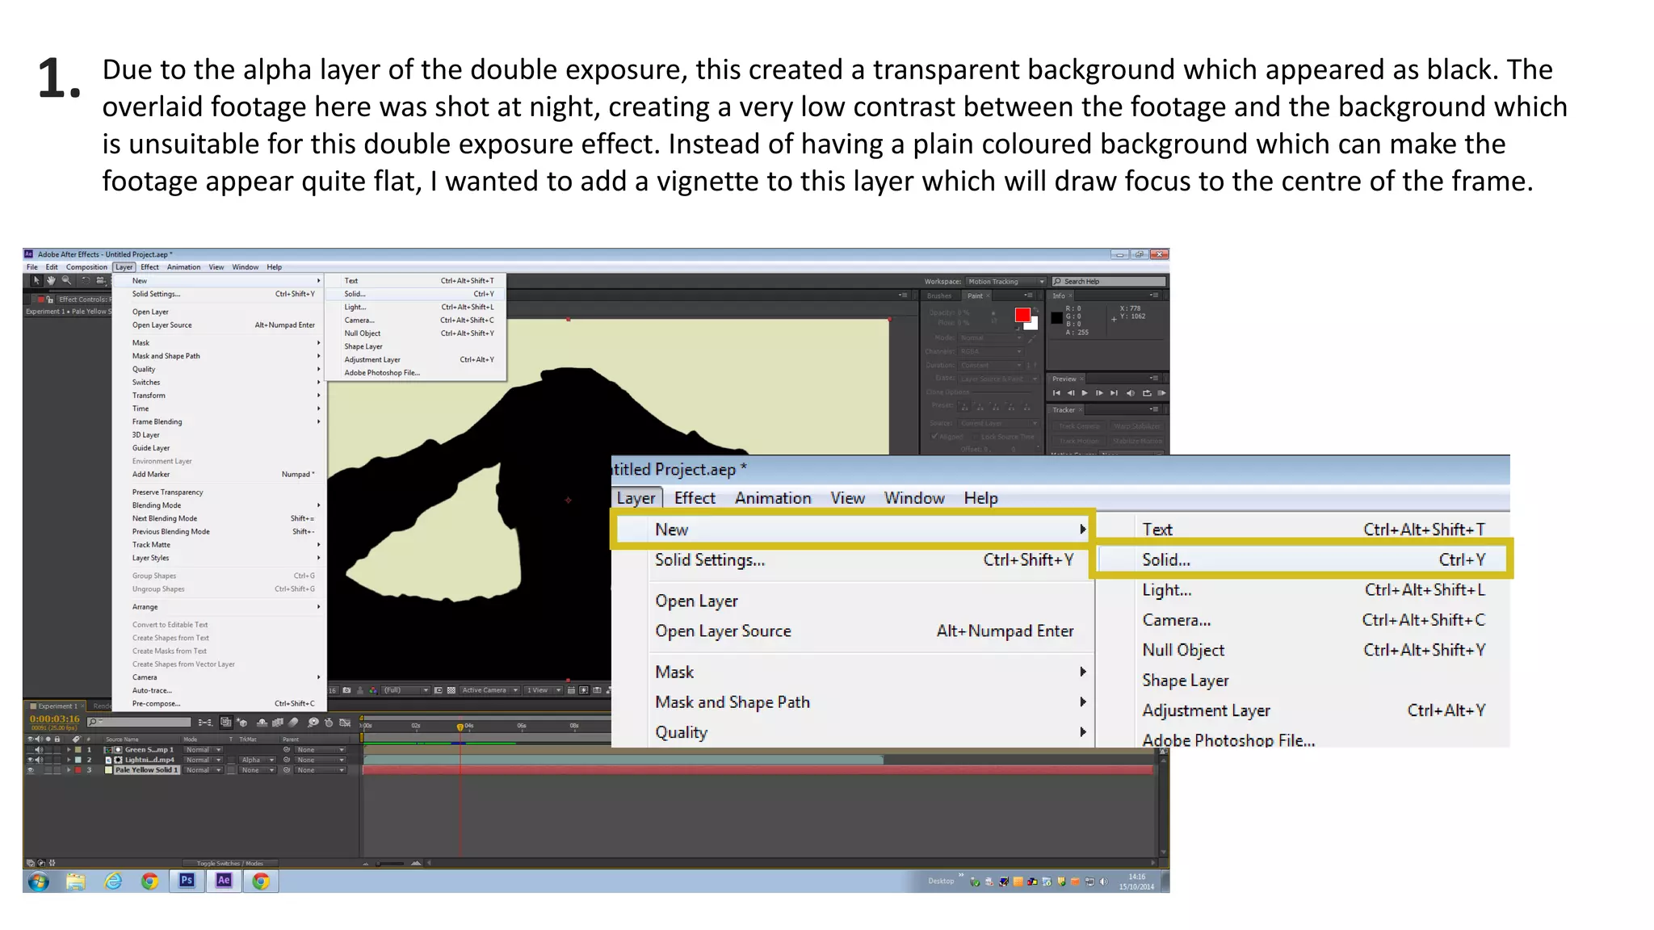Hide the Pale Yellow Solid 1 layer
Viewport: 1654px width, 930px height.
point(31,770)
